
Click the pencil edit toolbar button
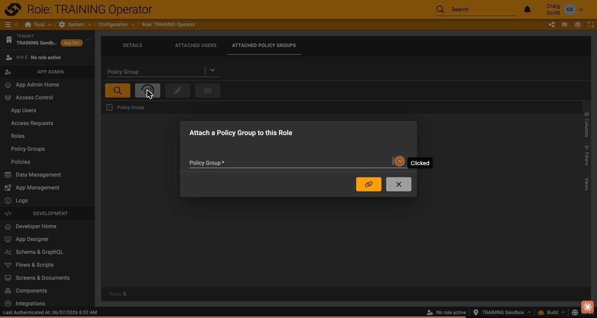pos(178,90)
